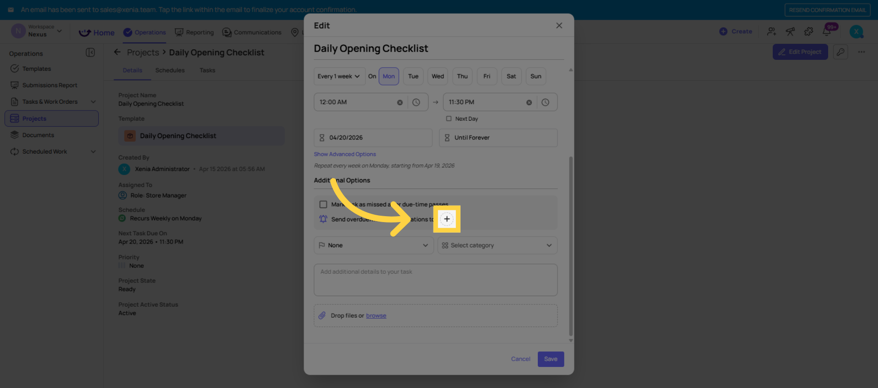
Task: Close the Edit dialog
Action: point(559,26)
